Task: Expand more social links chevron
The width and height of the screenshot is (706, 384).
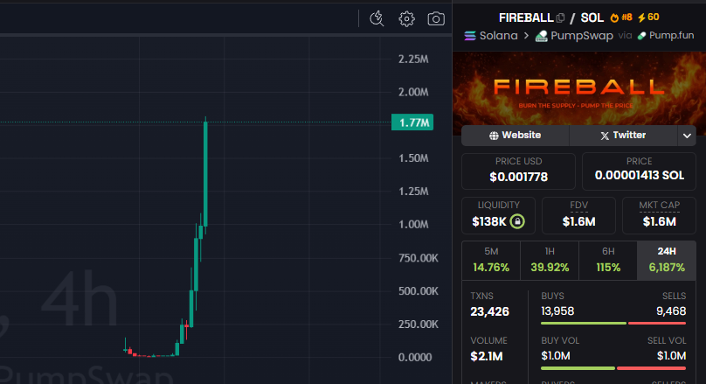Action: point(687,136)
